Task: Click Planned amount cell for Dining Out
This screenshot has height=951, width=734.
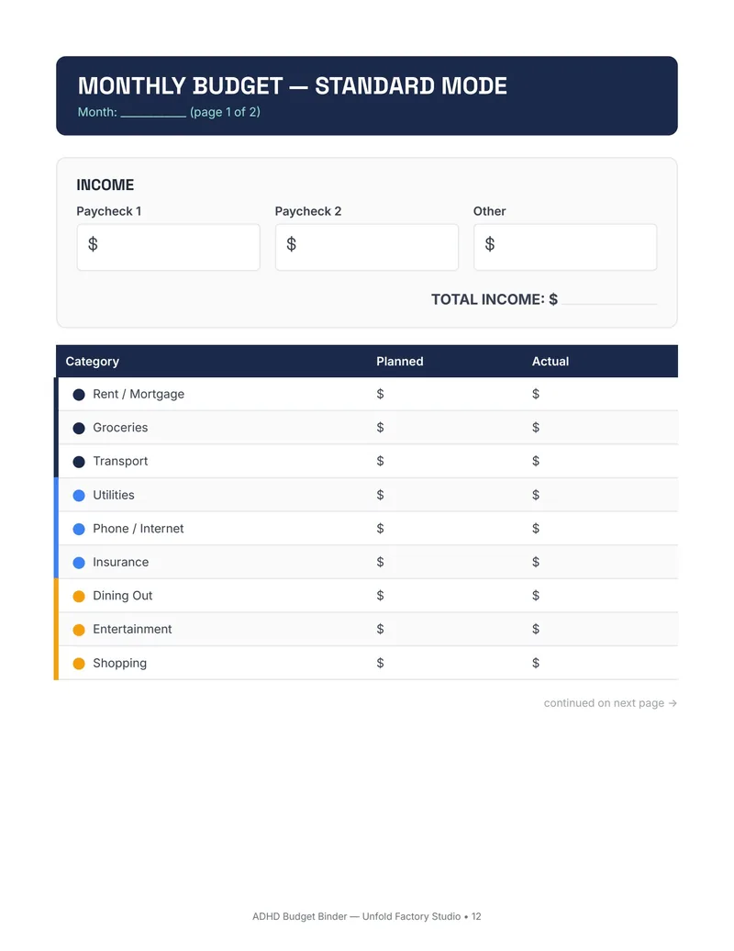Action: click(x=445, y=596)
